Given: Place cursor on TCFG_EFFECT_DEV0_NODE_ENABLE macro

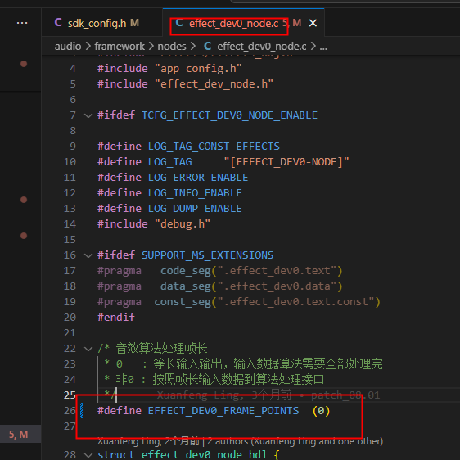Looking at the screenshot, I should tap(229, 115).
